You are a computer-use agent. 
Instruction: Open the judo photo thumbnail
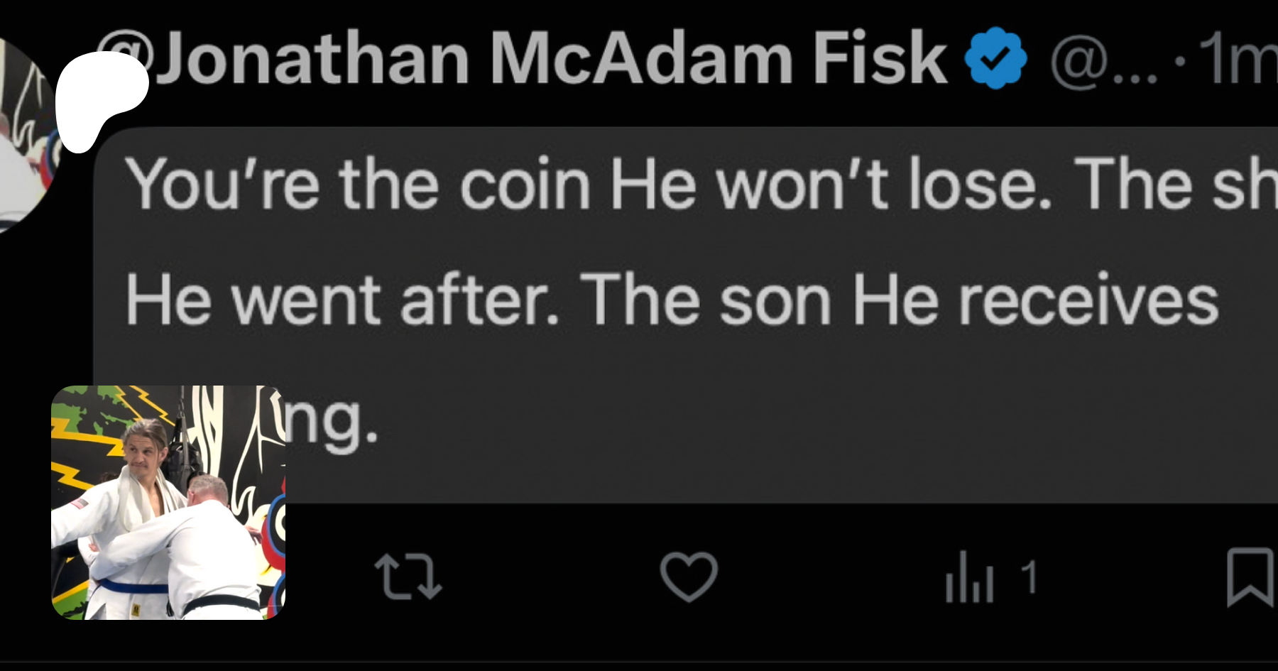[x=168, y=503]
